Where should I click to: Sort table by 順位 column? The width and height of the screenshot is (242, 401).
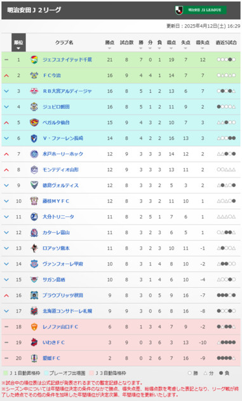(x=18, y=43)
